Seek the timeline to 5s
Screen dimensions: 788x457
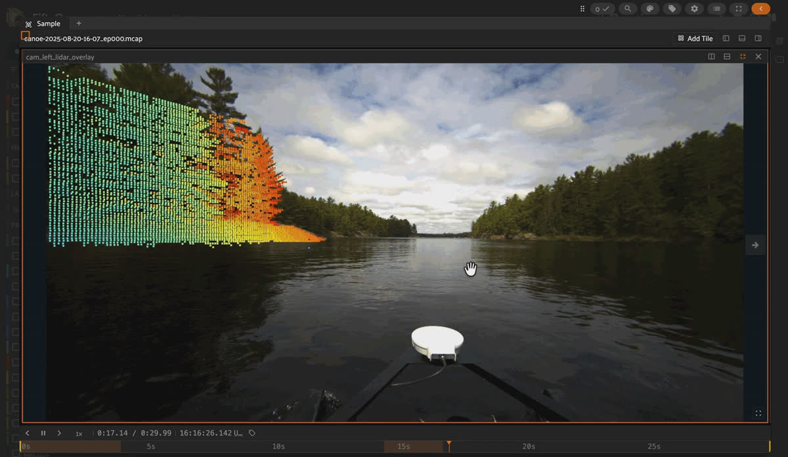(x=151, y=446)
